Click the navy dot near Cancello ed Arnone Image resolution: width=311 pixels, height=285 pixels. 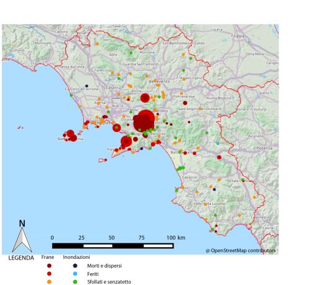[x=86, y=86]
